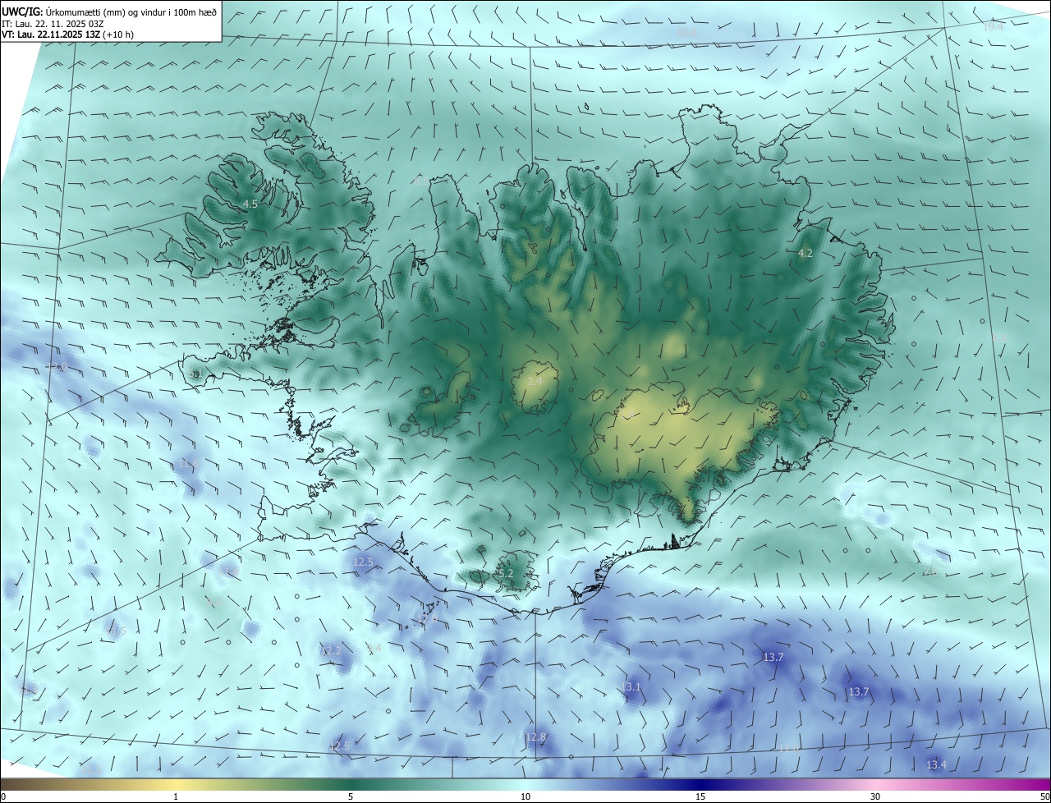
Task: Click the color bar tick label 10
Action: (x=525, y=796)
